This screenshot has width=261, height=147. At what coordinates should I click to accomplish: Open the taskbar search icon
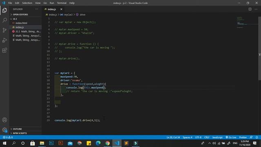coord(14,143)
